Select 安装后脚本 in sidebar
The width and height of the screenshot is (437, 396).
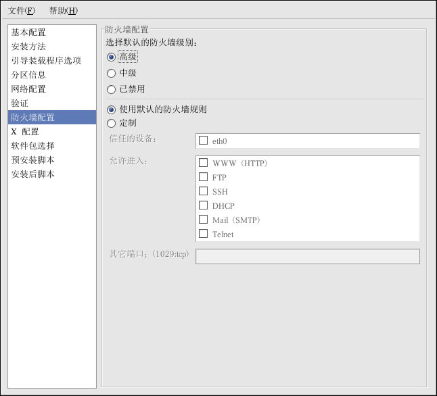coord(32,174)
